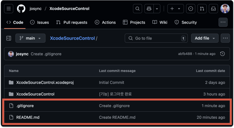Switch to the Issues tab

coord(39,22)
